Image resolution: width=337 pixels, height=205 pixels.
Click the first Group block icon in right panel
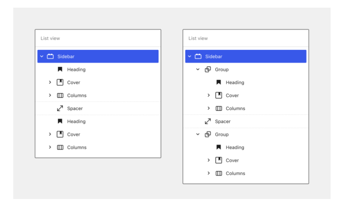point(208,70)
